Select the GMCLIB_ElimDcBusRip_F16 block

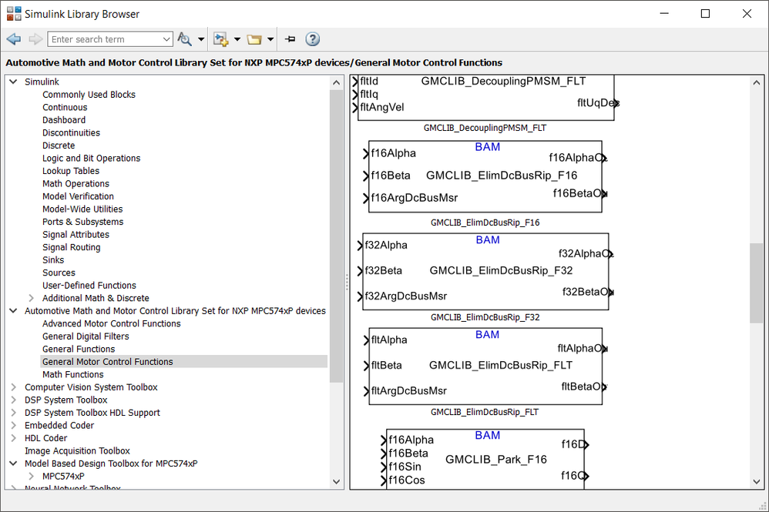485,176
